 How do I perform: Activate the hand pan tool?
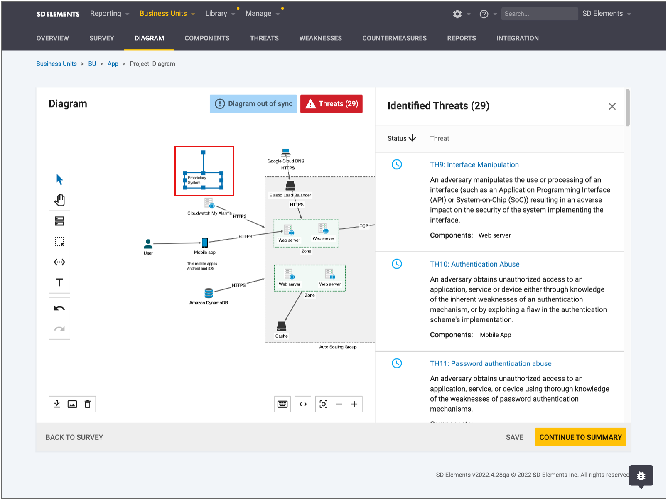pos(59,200)
